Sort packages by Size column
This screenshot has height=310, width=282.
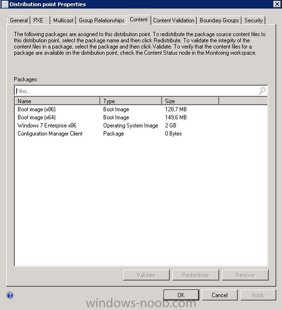pyautogui.click(x=190, y=101)
